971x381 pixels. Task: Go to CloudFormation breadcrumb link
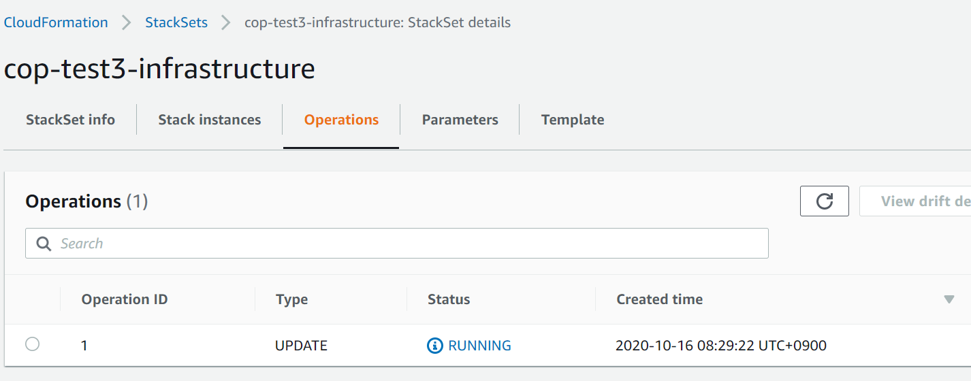click(x=56, y=22)
